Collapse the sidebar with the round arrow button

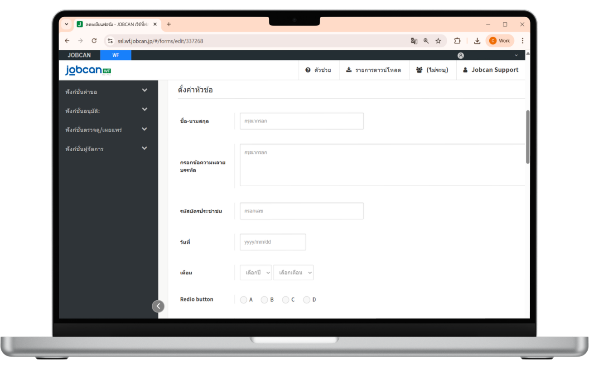[x=158, y=306]
